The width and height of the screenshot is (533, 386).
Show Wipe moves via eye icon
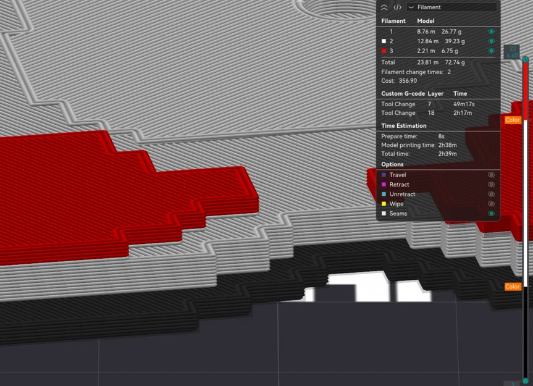(491, 204)
